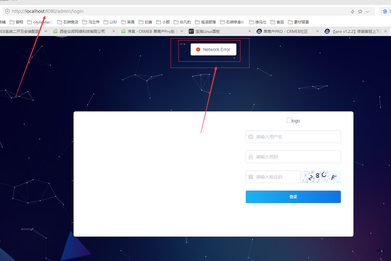Open the 以杉 bookmark folder

(x=111, y=22)
